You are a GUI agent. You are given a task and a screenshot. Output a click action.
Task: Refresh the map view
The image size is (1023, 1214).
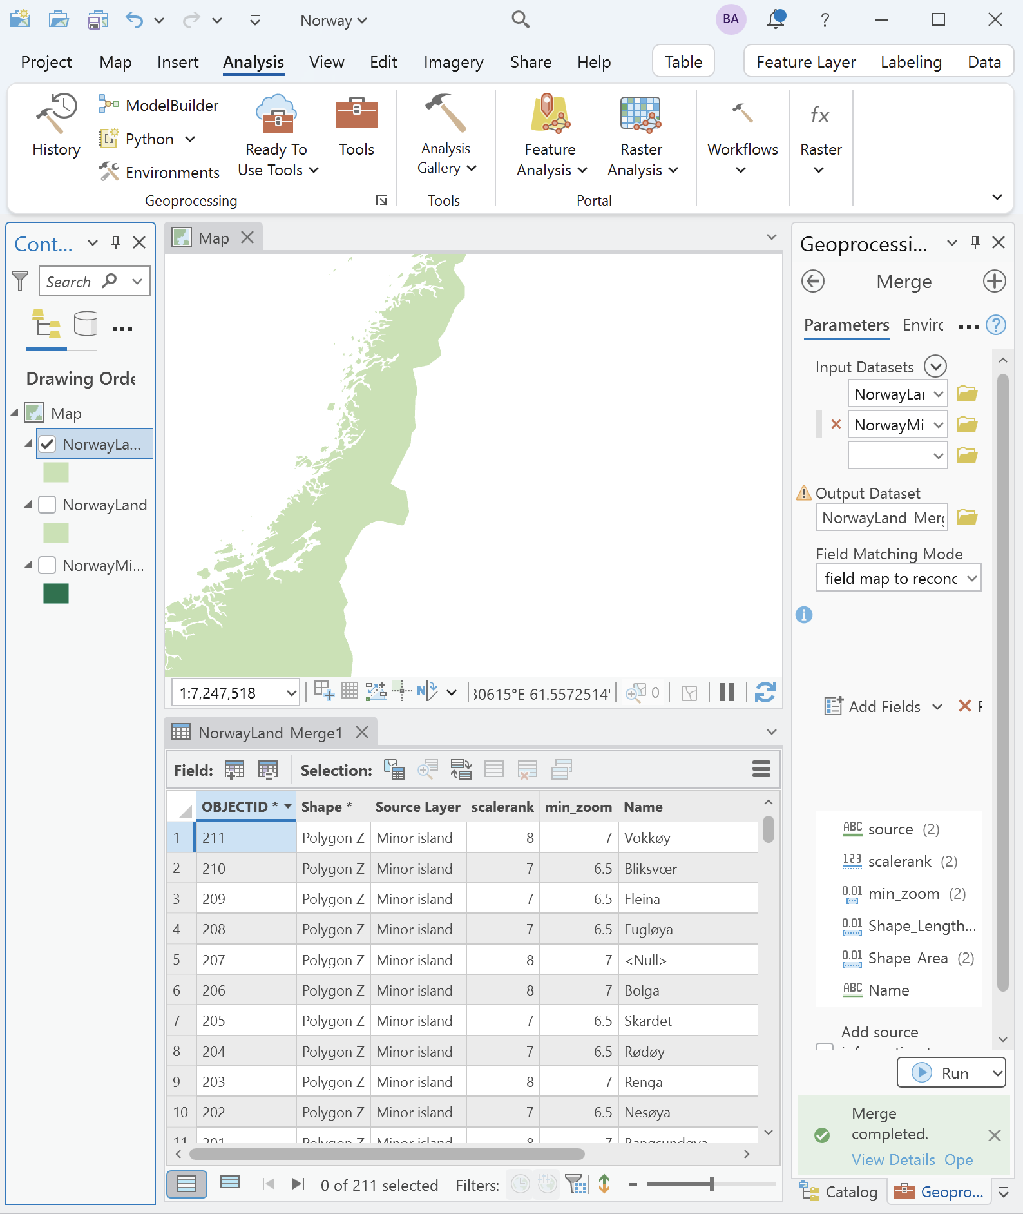(x=765, y=693)
